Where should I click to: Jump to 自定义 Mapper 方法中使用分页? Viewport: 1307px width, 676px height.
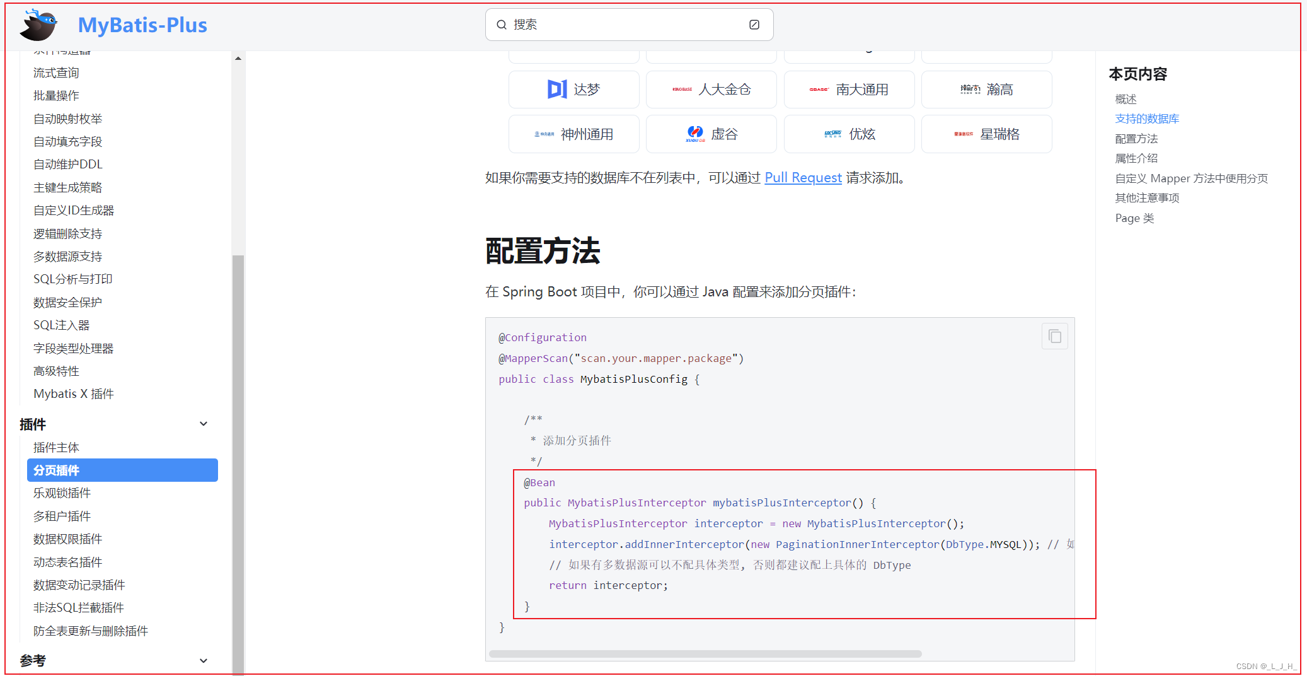coord(1191,178)
